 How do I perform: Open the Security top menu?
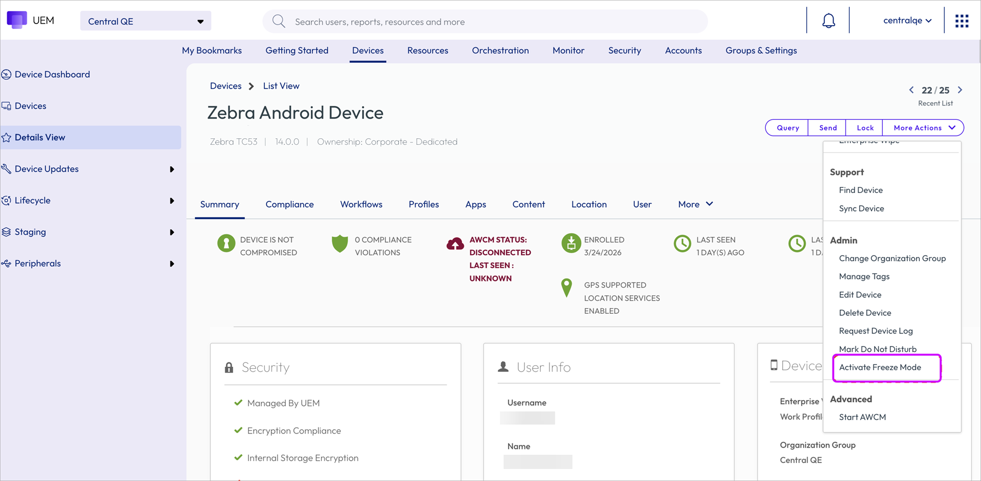625,50
